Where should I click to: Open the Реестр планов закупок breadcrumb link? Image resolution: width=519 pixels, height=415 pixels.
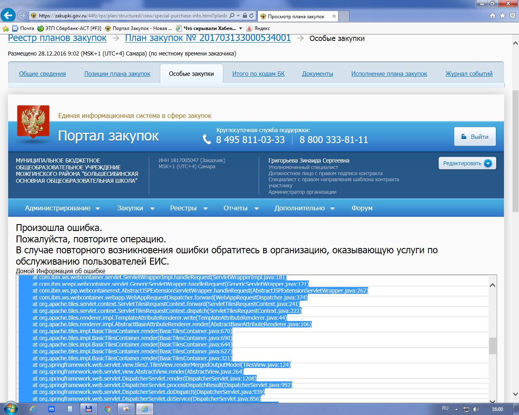[x=57, y=38]
